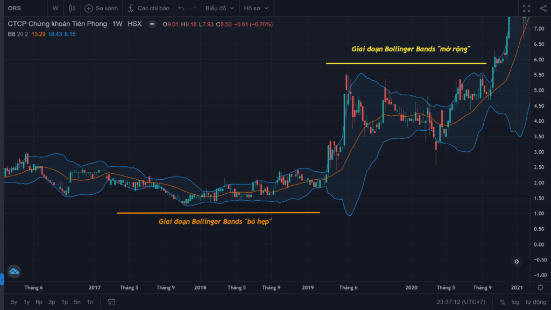551x310 pixels.
Task: Open Các chỉ báo indicators menu
Action: coord(149,8)
